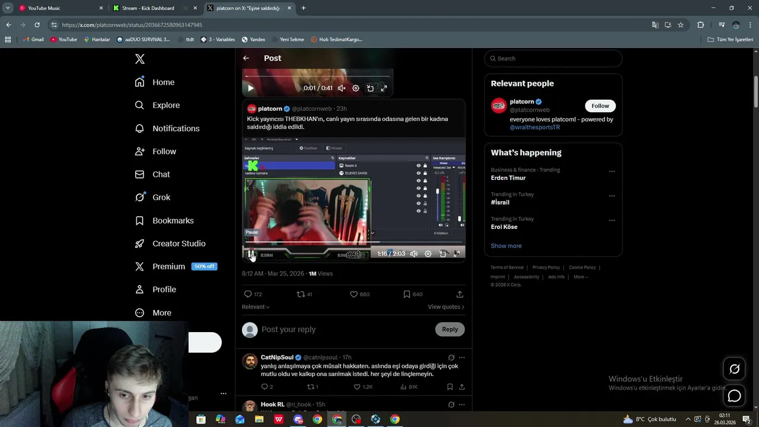Screen dimensions: 759x427
Task: Expand the More sidebar menu
Action: point(154,313)
